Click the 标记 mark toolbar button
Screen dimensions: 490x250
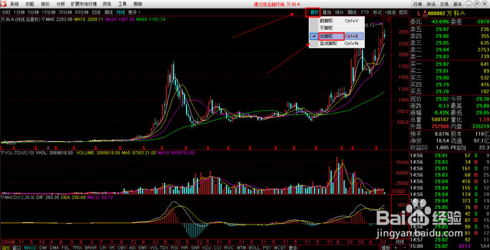tap(377, 13)
